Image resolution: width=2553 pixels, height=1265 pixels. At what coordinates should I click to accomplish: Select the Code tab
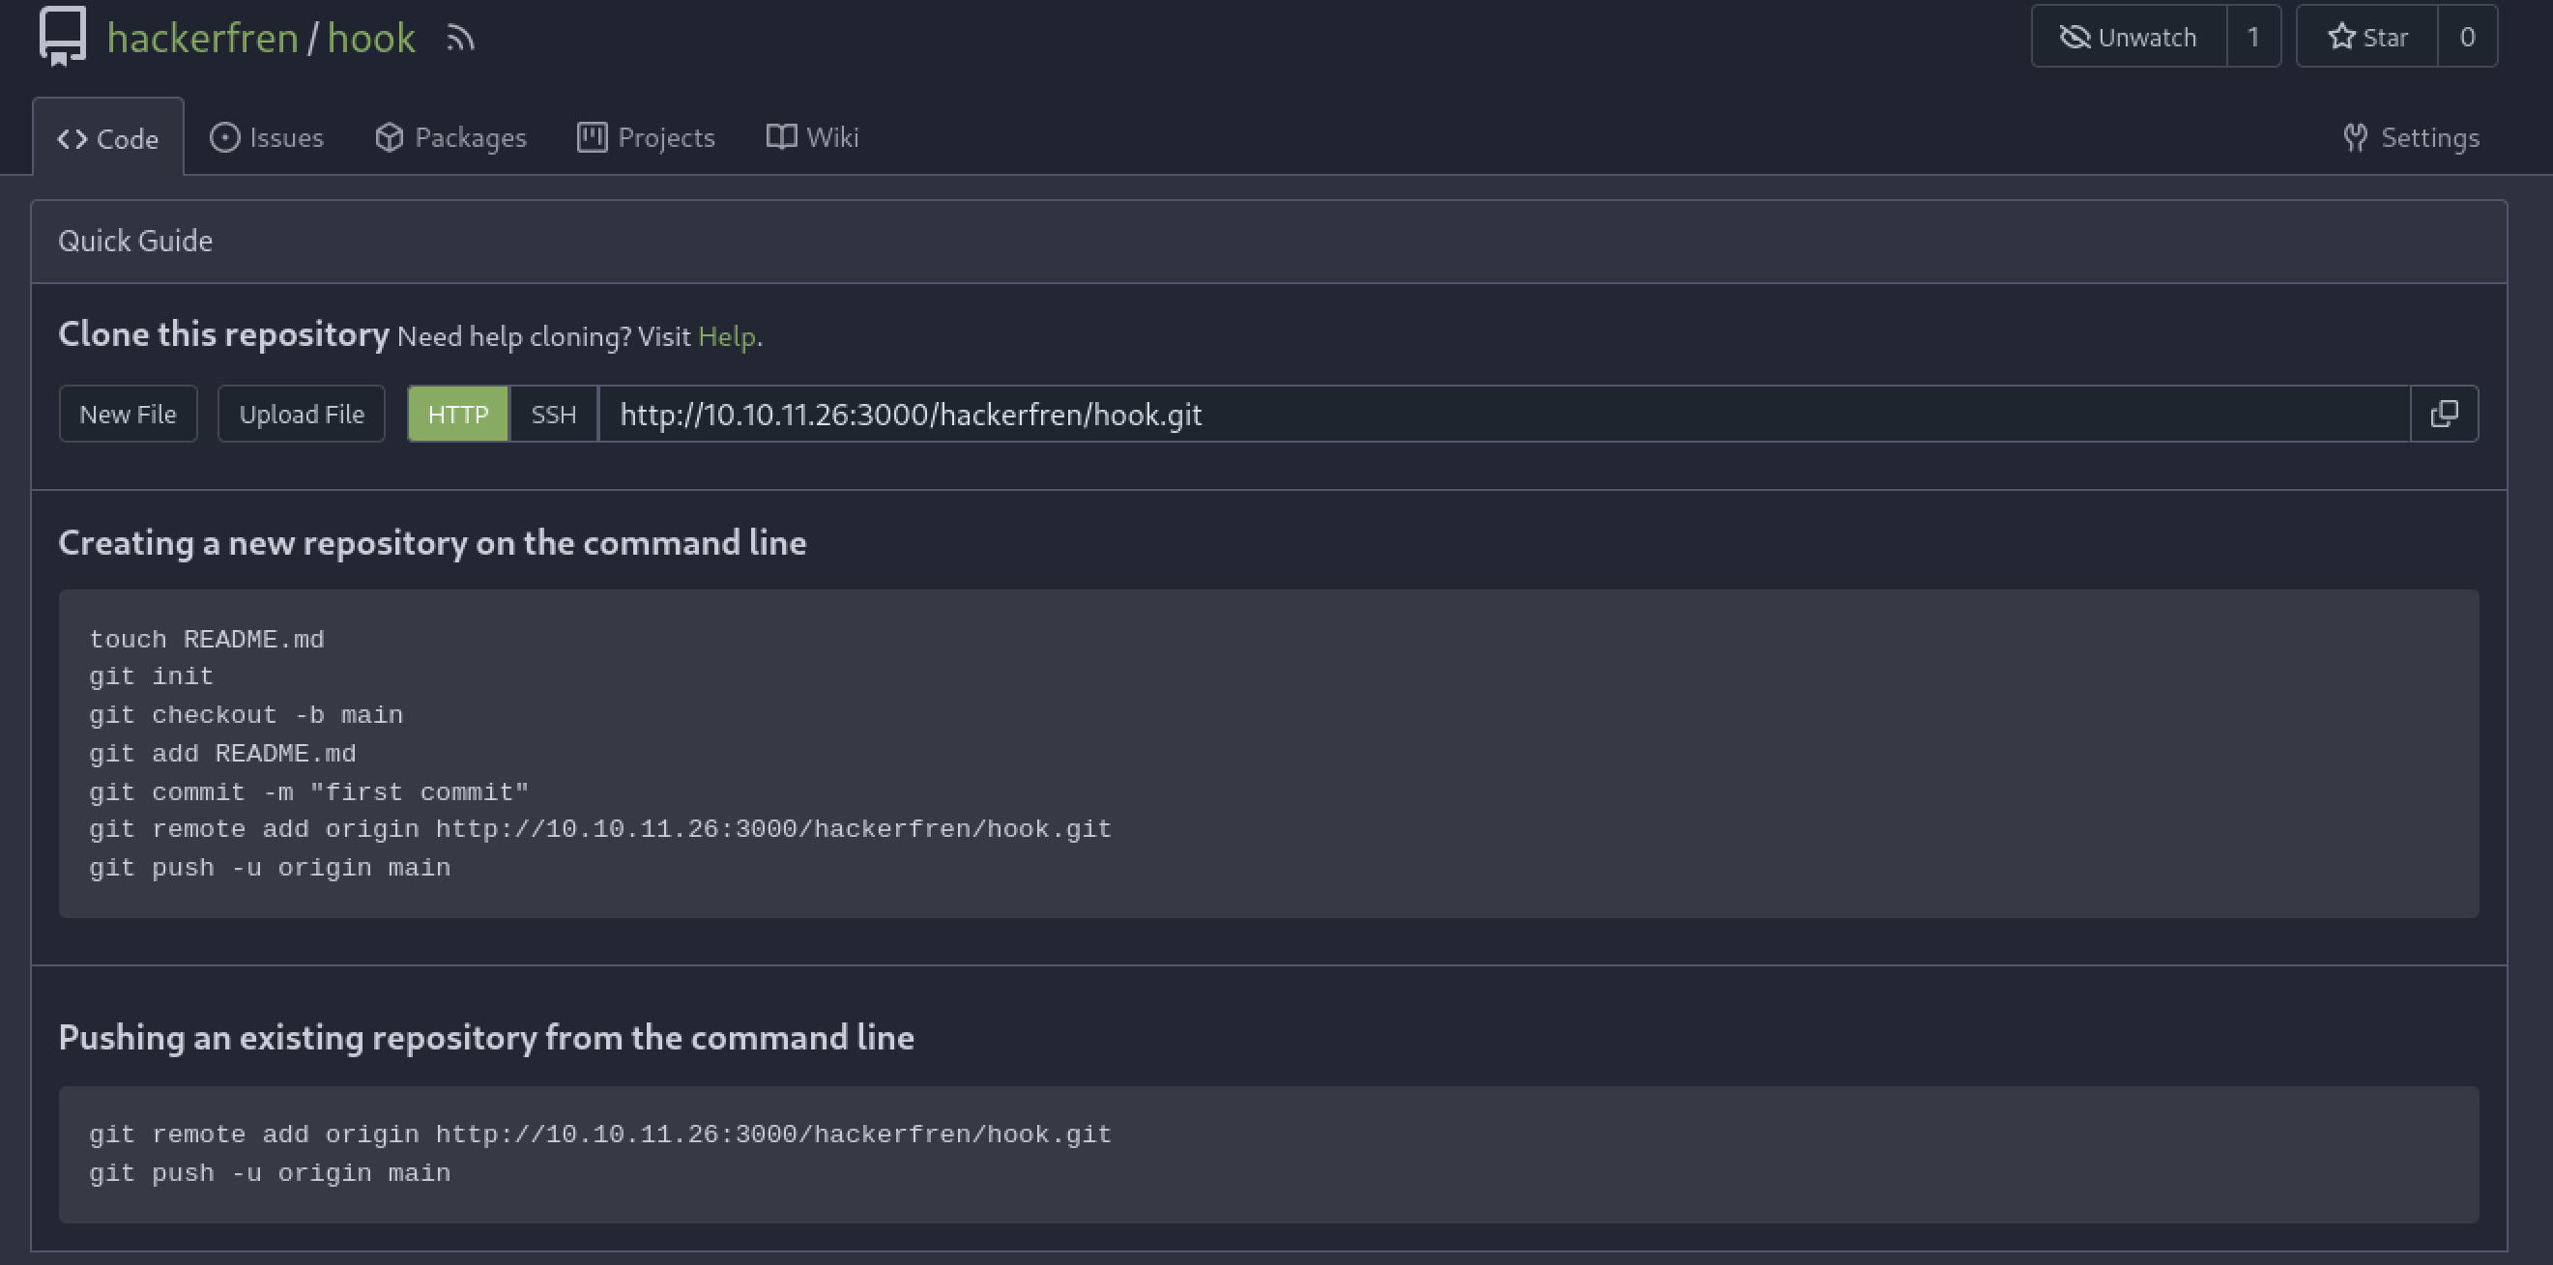click(x=108, y=139)
